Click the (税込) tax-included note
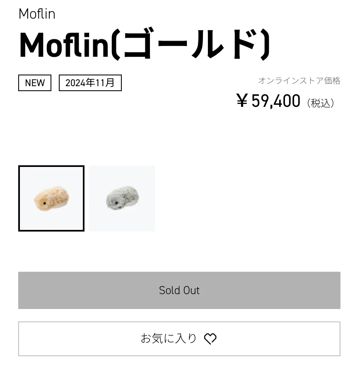This screenshot has width=362, height=367. [x=321, y=103]
